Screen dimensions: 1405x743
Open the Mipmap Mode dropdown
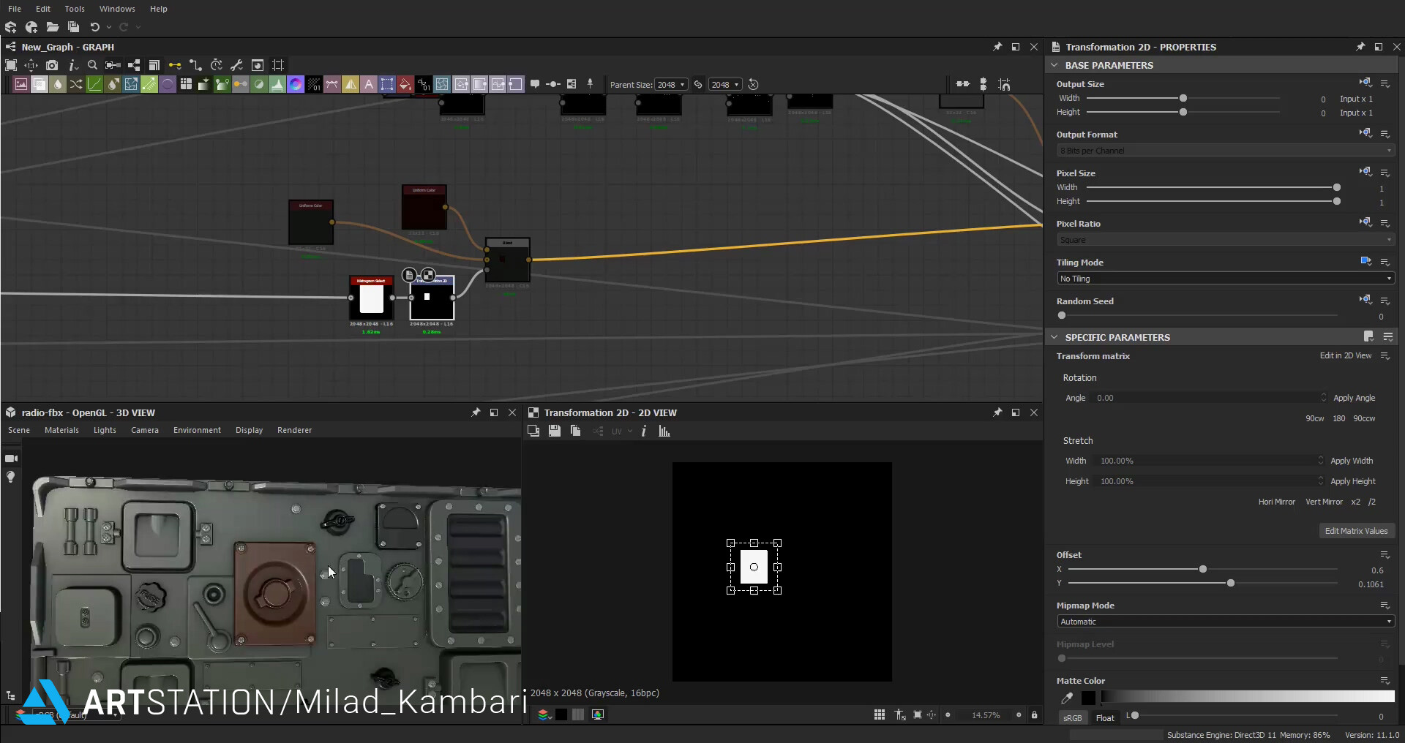1225,622
